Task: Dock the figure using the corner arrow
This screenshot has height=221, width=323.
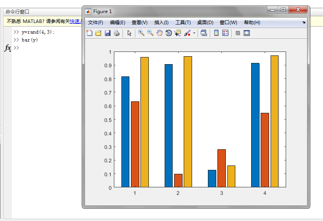Action: 304,23
